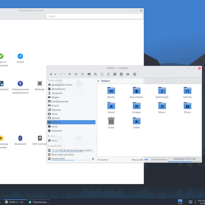Open Bluetooth in System Settings
The width and height of the screenshot is (205, 205).
(20, 140)
